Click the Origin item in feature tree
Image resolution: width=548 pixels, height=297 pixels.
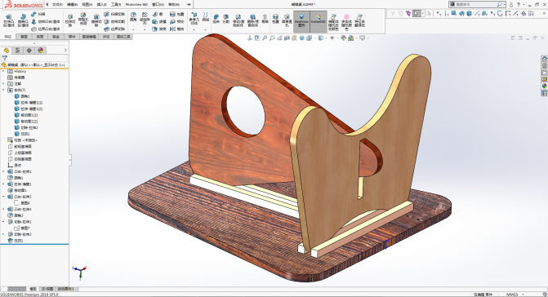(18, 166)
